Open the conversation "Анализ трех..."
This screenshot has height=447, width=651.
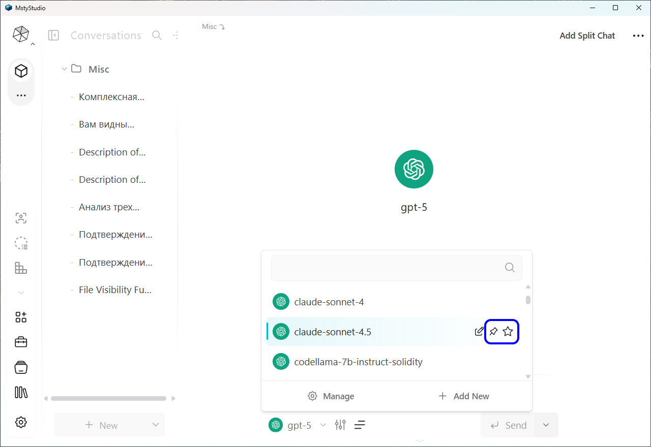pos(109,207)
